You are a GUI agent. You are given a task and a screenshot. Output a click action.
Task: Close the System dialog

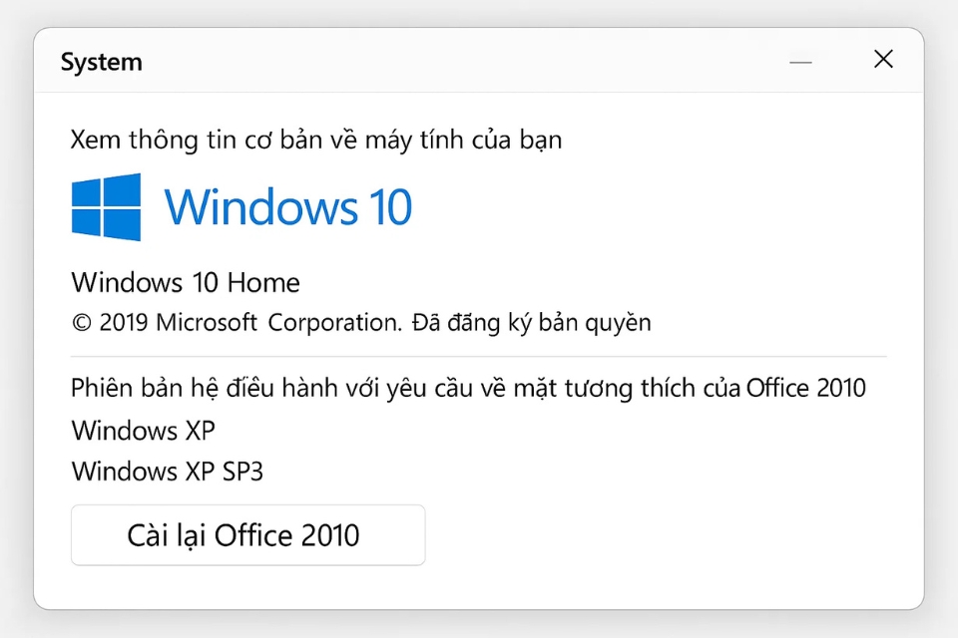[883, 59]
